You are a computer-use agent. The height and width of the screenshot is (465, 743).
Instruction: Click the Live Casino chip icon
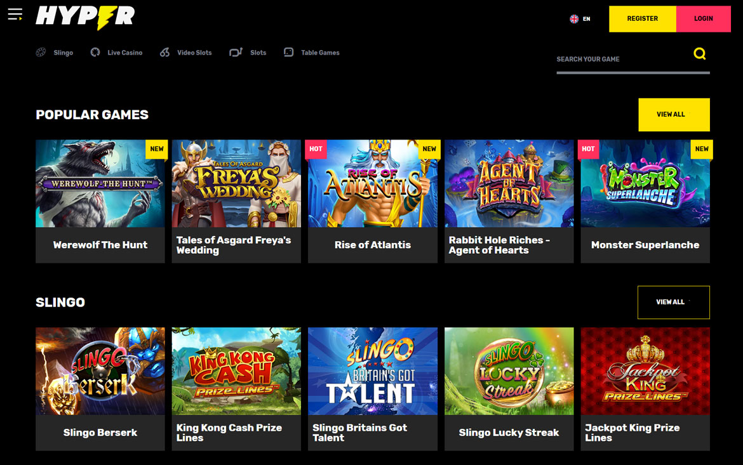(95, 53)
